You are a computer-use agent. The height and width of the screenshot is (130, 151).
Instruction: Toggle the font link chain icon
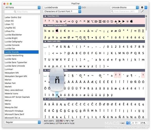click(x=84, y=7)
